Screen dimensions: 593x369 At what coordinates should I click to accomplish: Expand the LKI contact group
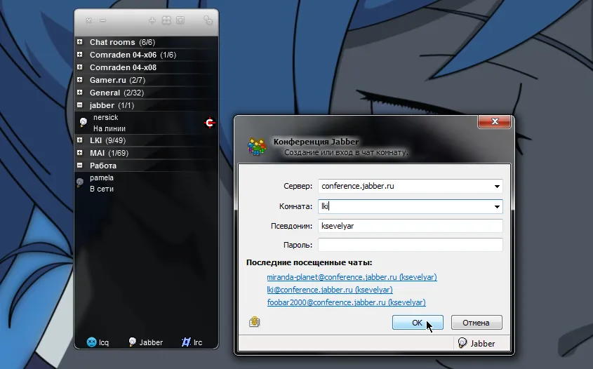click(80, 140)
